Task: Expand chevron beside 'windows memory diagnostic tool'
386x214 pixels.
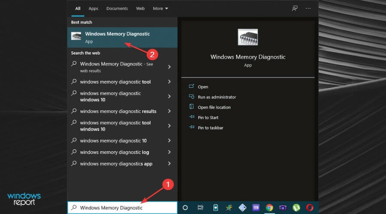Action: click(x=169, y=82)
